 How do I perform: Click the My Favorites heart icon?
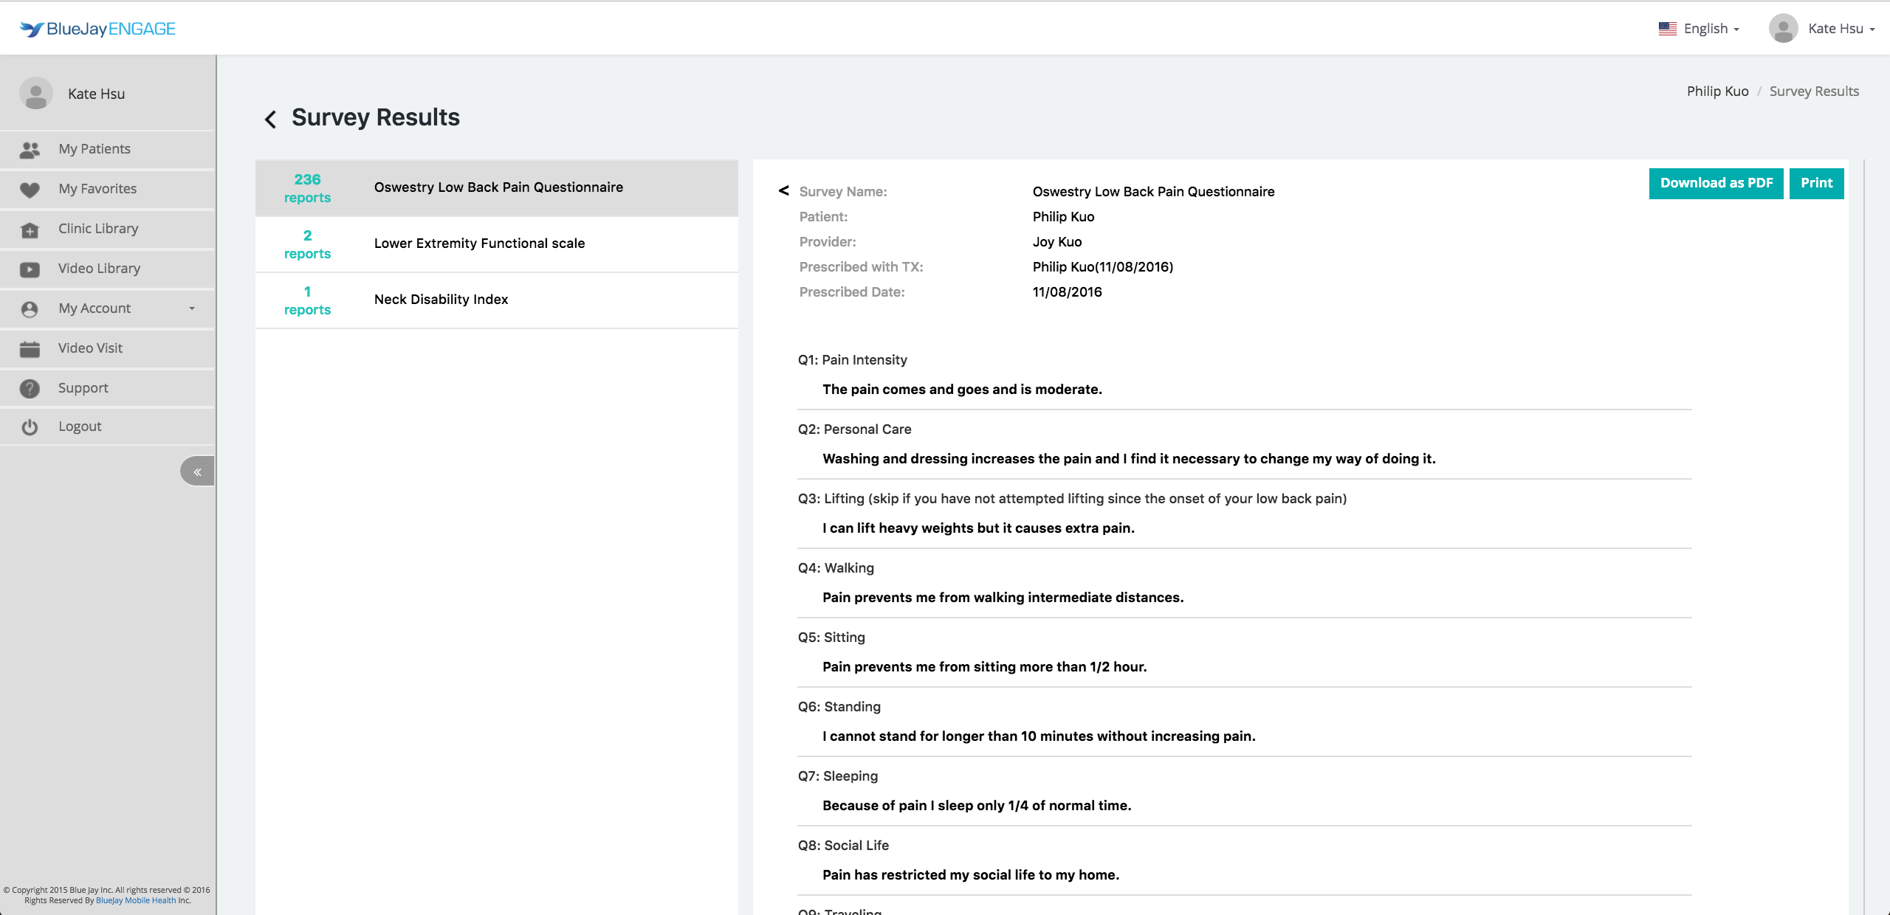pyautogui.click(x=30, y=190)
